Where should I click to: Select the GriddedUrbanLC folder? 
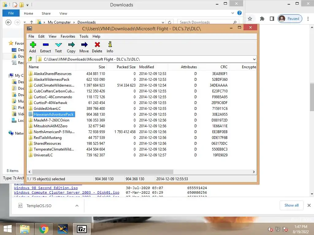pyautogui.click(x=47, y=109)
